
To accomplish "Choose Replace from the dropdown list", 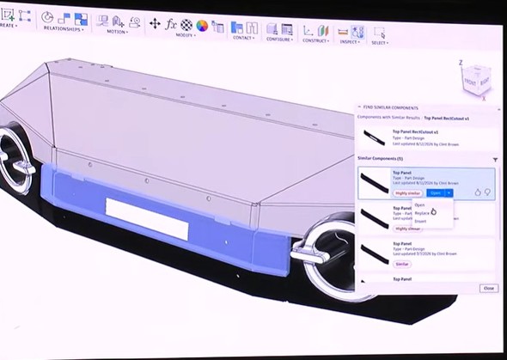I will click(x=422, y=213).
